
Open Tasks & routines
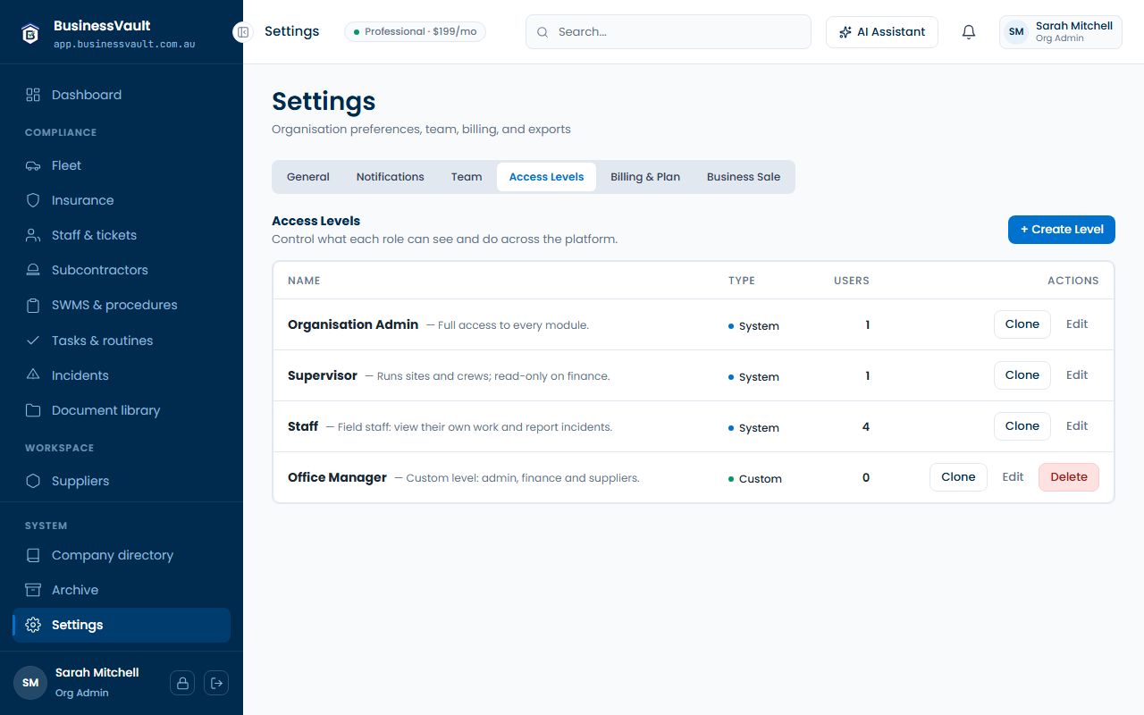122,341
